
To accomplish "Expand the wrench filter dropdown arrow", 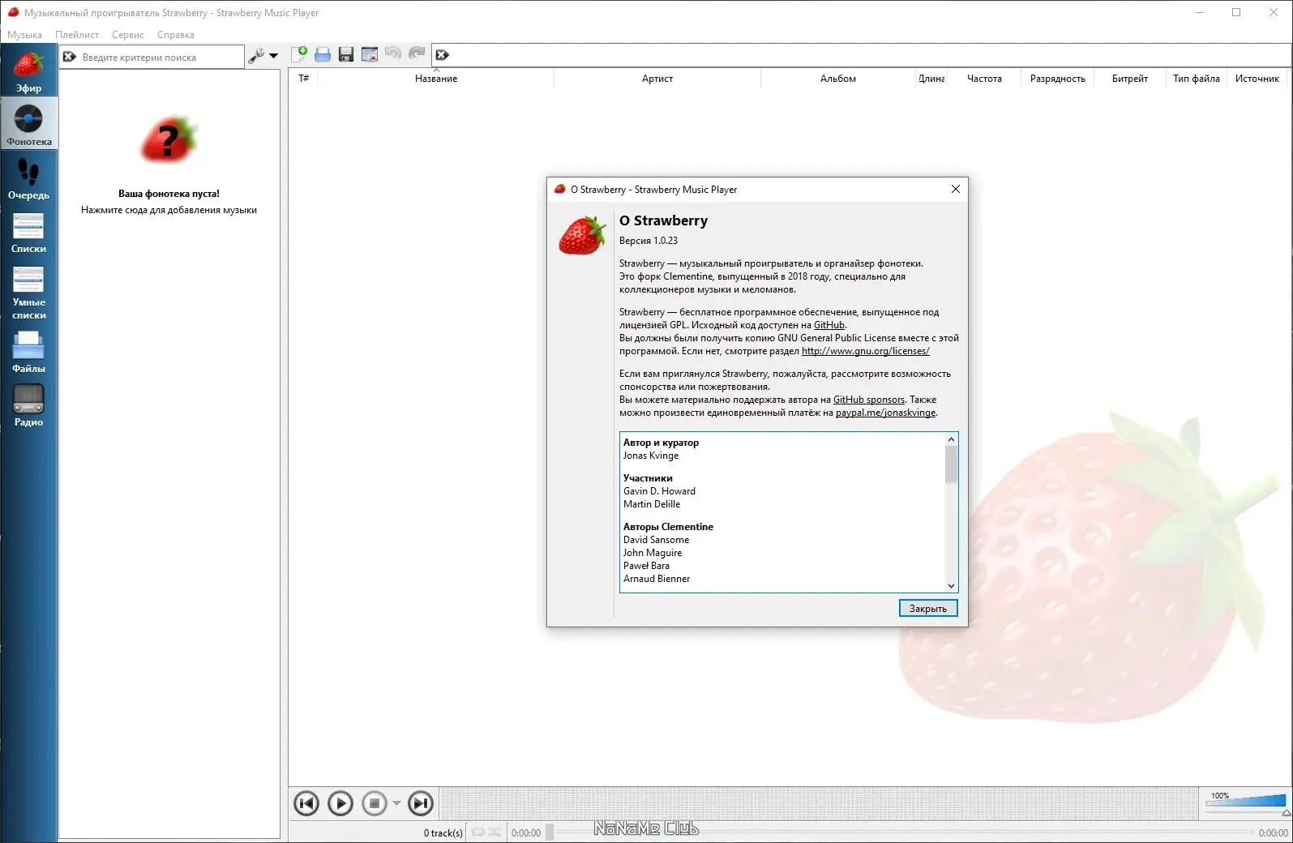I will coord(273,56).
